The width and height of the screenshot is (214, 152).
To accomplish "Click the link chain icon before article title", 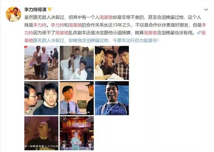I will click(199, 33).
